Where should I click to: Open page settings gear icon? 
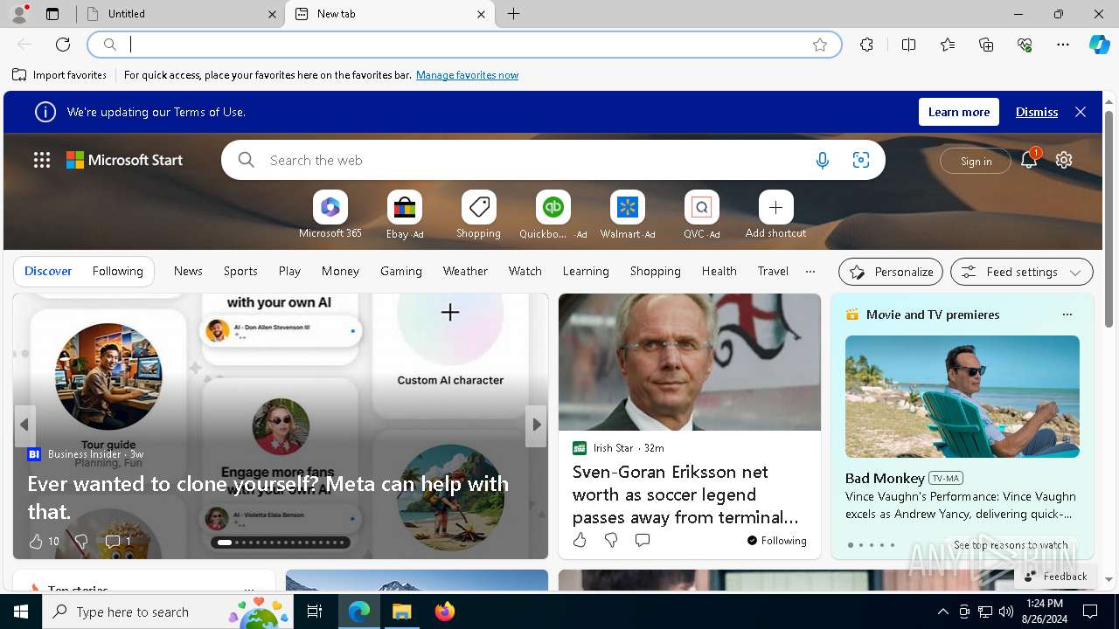coord(1064,160)
